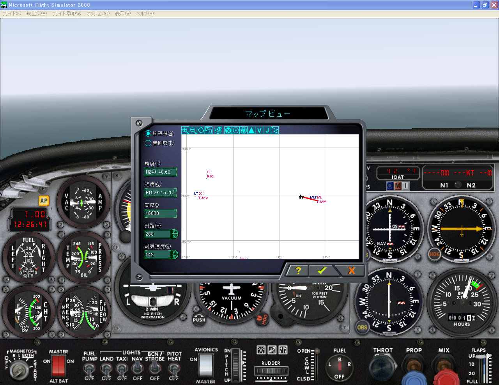Toggle the J jet airways icon

pyautogui.click(x=267, y=130)
